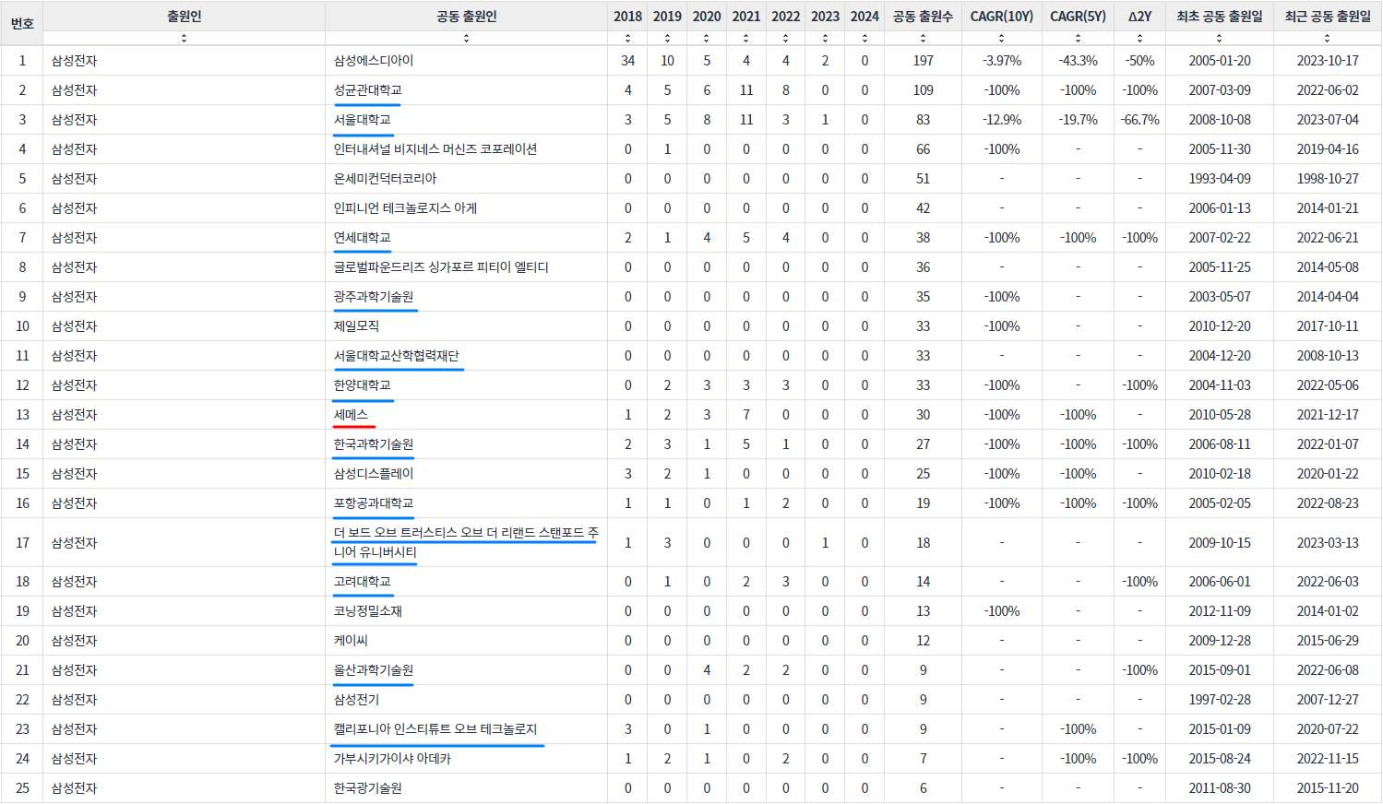Sort by the 2020 column arrows
The image size is (1383, 804).
(707, 39)
